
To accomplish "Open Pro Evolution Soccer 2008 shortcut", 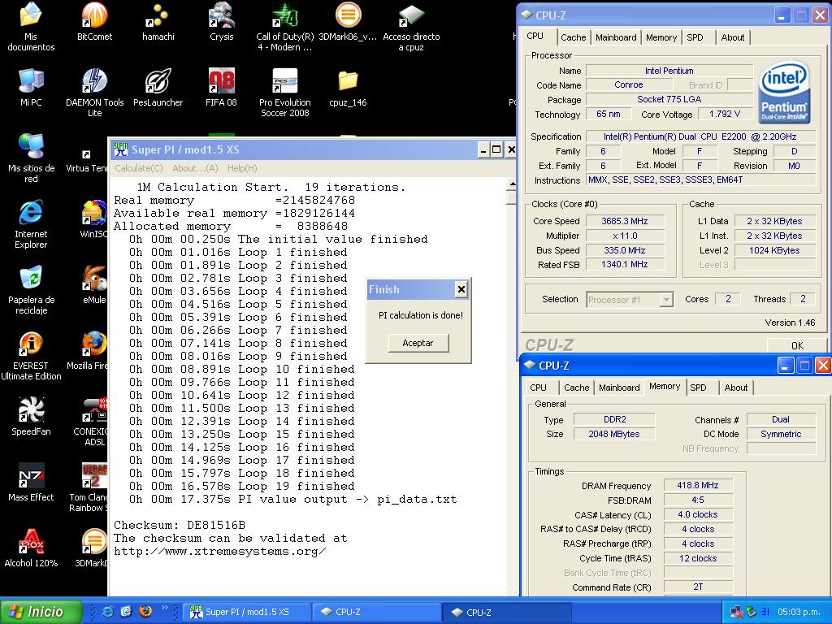I will (x=285, y=93).
